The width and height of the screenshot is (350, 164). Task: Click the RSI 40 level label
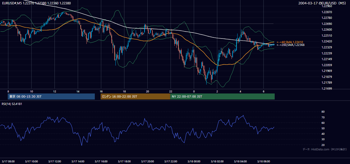click(323, 134)
